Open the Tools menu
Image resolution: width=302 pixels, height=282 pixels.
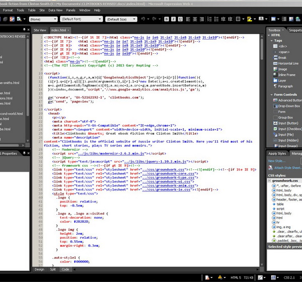(21, 10)
